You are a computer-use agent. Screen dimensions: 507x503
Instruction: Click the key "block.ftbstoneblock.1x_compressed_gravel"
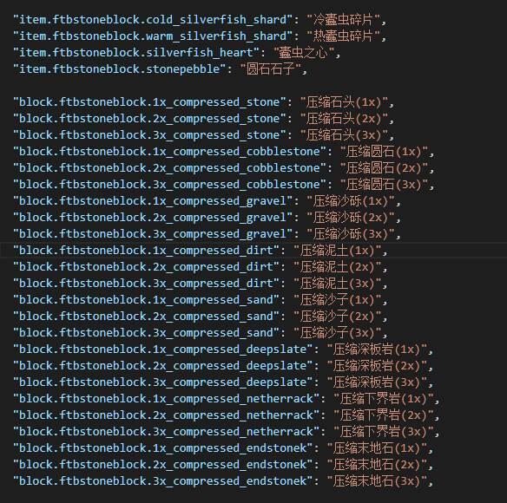pos(154,201)
